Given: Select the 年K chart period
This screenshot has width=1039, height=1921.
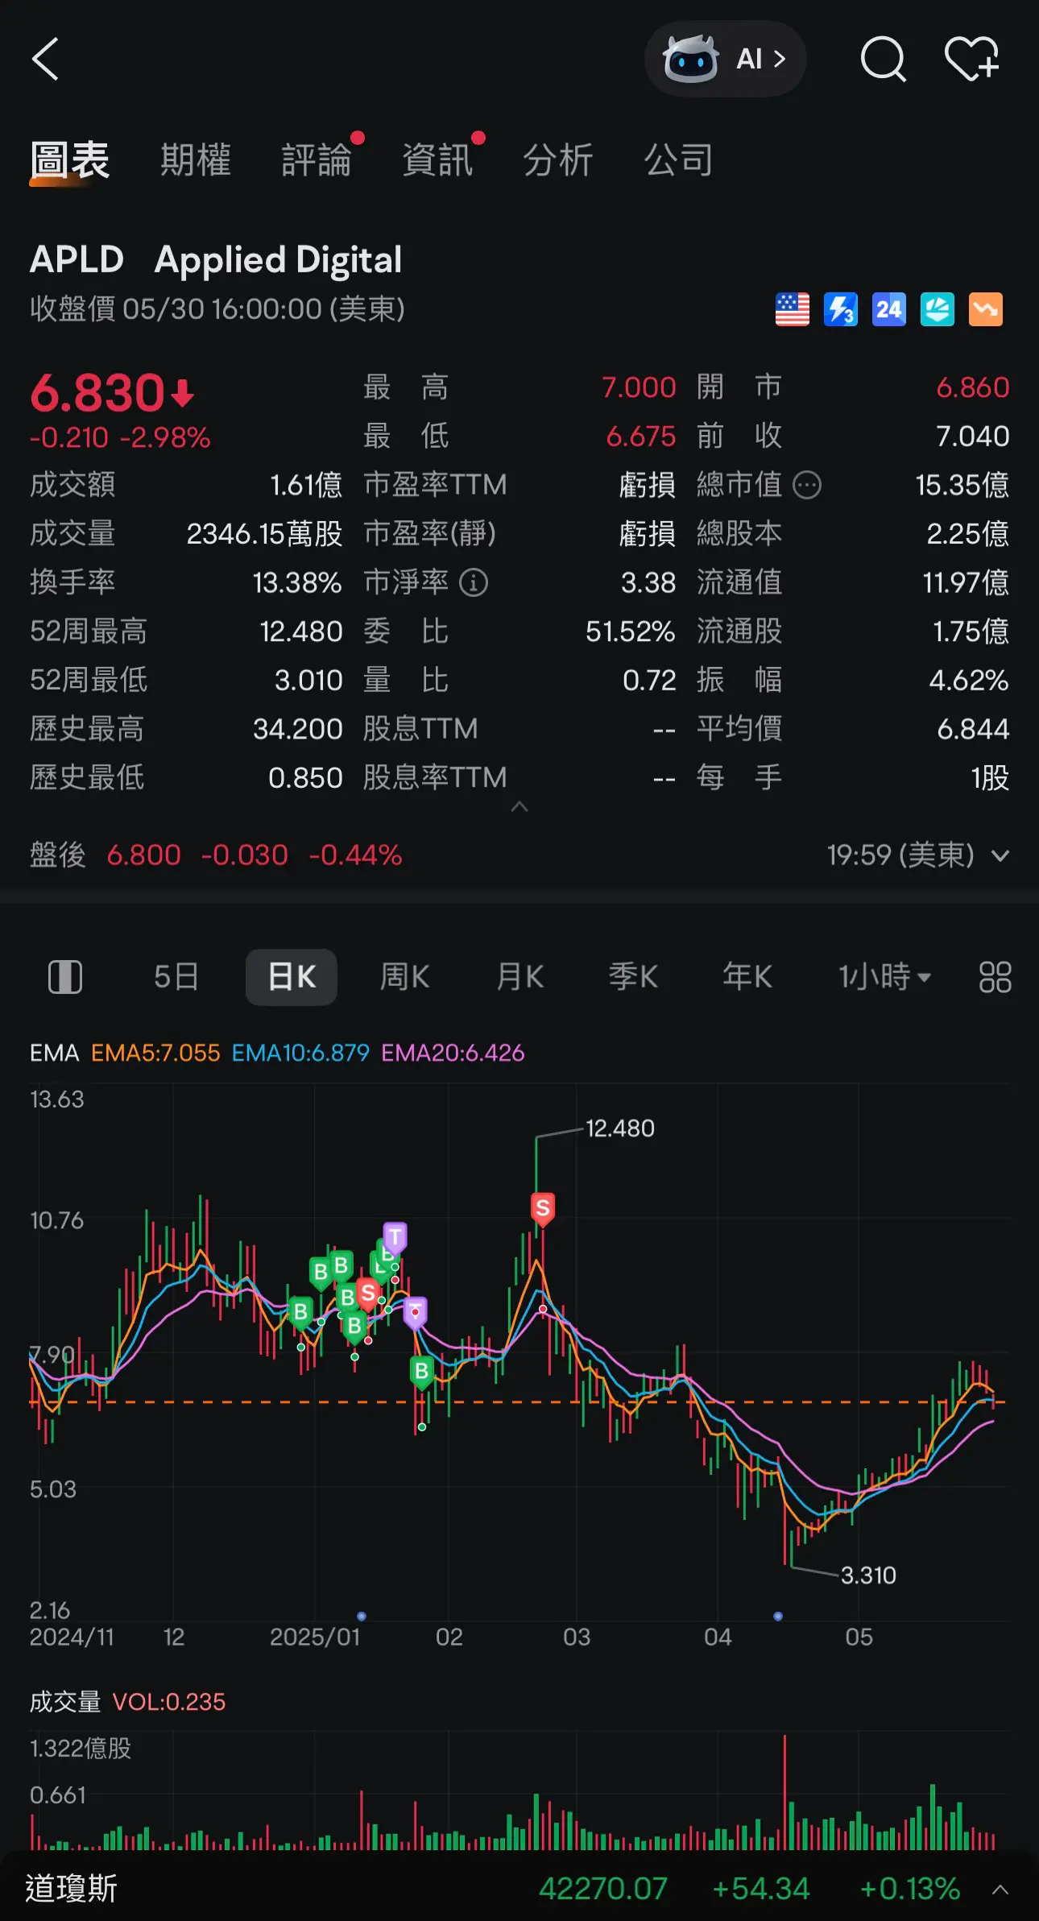Looking at the screenshot, I should pyautogui.click(x=747, y=977).
